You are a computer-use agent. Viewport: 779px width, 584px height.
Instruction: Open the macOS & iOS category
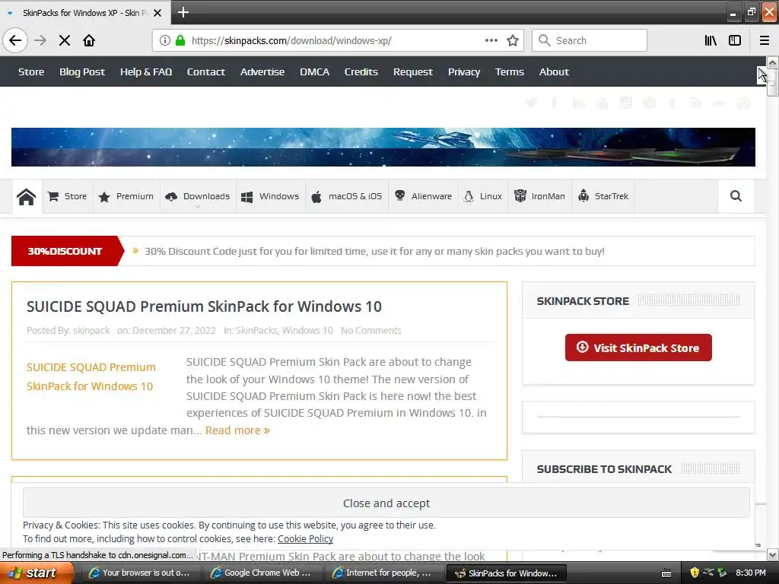347,197
